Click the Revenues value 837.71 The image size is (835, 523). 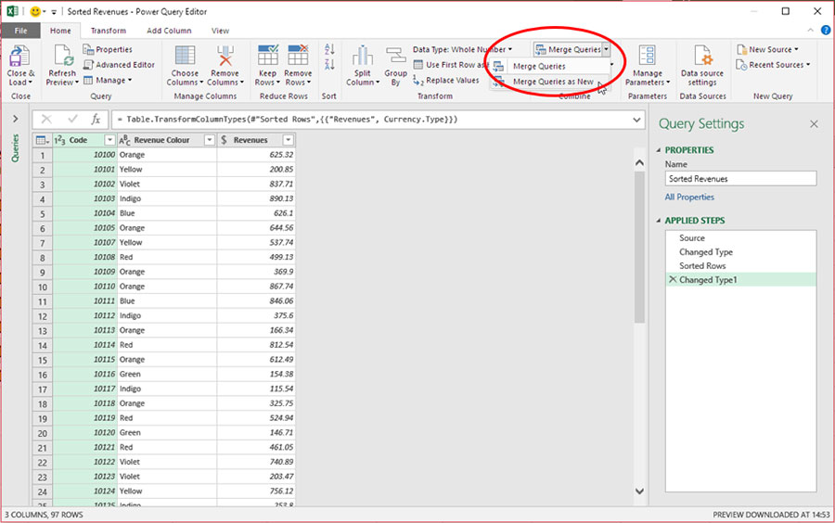[281, 185]
